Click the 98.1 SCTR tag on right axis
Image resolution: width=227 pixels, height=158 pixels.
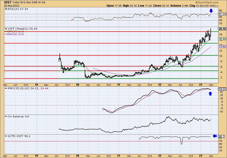[222, 136]
